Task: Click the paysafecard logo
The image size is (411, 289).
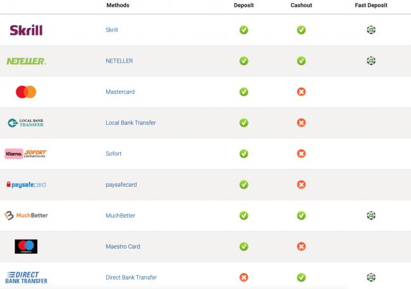Action: click(26, 184)
